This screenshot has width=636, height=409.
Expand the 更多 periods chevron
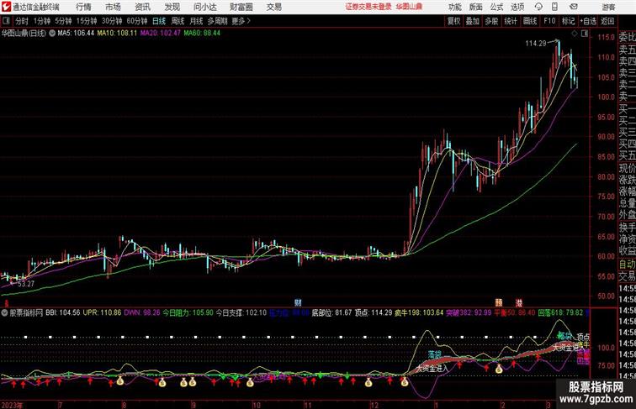point(241,21)
